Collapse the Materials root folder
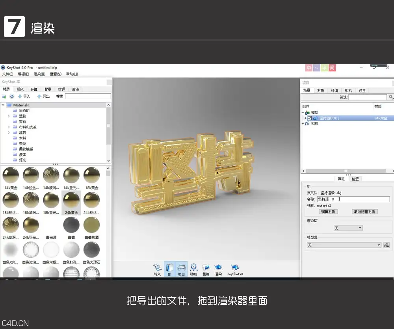Screen dimensions: 394x329 pos(3,105)
